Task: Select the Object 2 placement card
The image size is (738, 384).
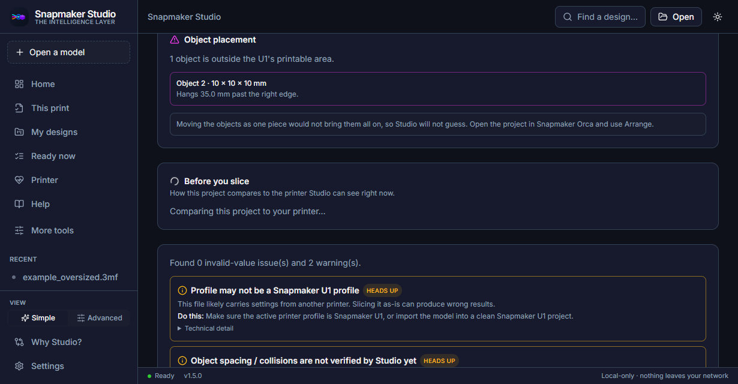Action: (438, 89)
